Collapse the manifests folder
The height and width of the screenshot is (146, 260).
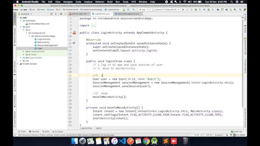(x=21, y=21)
